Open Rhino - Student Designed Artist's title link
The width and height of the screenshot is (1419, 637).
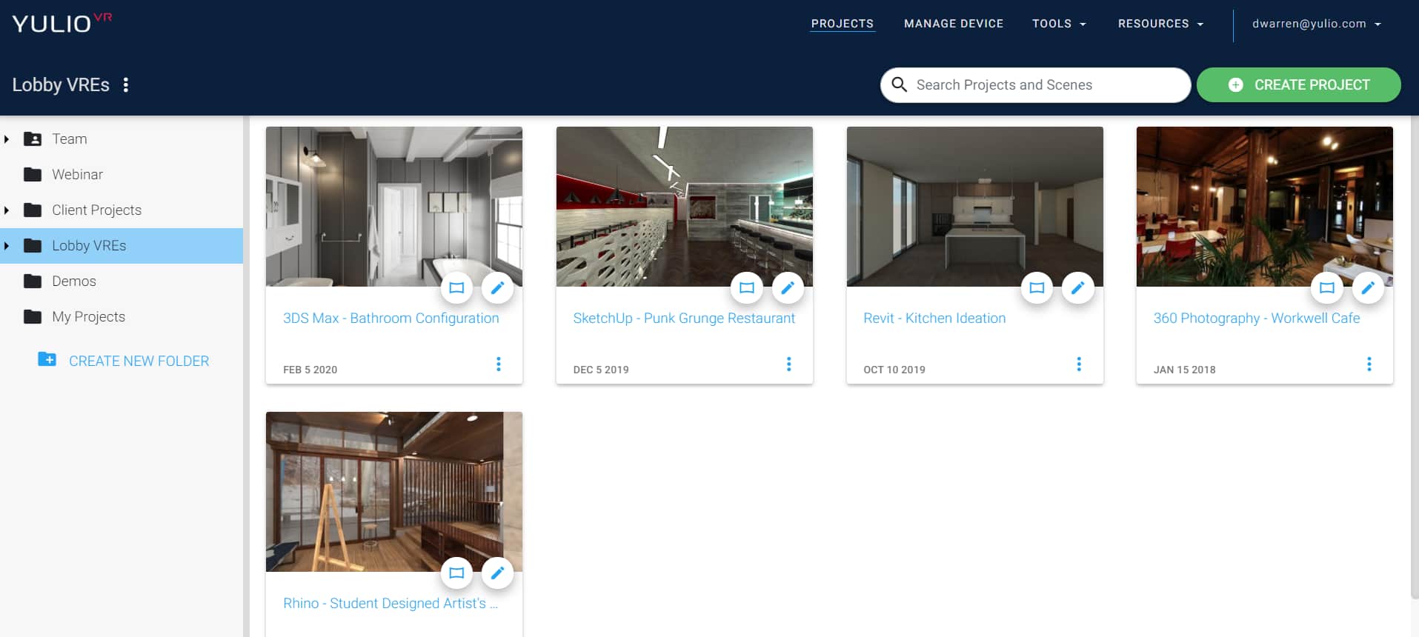coord(391,603)
